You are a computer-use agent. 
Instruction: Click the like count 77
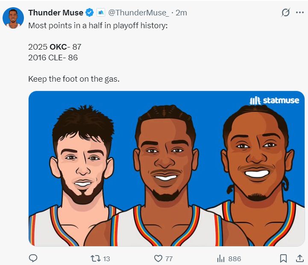click(169, 259)
